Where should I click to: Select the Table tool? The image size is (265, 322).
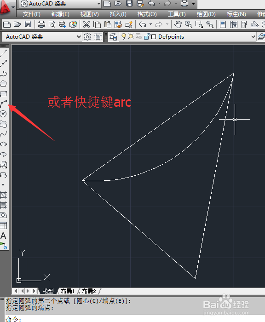click(4, 225)
